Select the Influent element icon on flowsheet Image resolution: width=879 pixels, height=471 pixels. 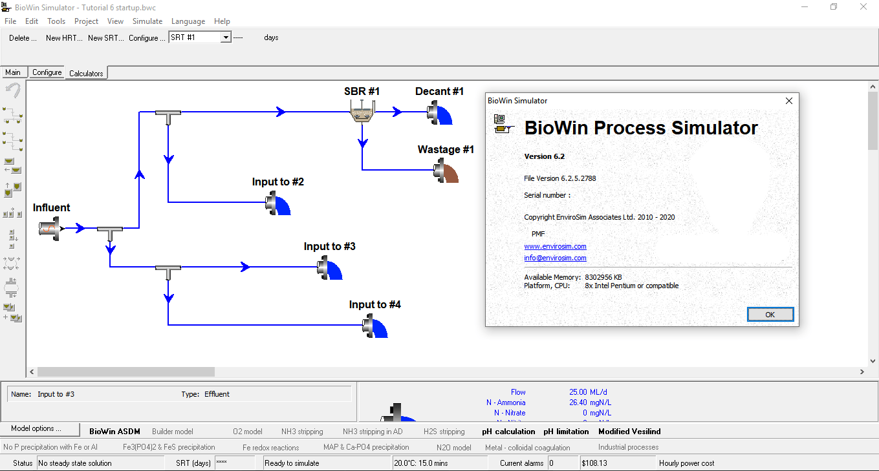point(50,228)
